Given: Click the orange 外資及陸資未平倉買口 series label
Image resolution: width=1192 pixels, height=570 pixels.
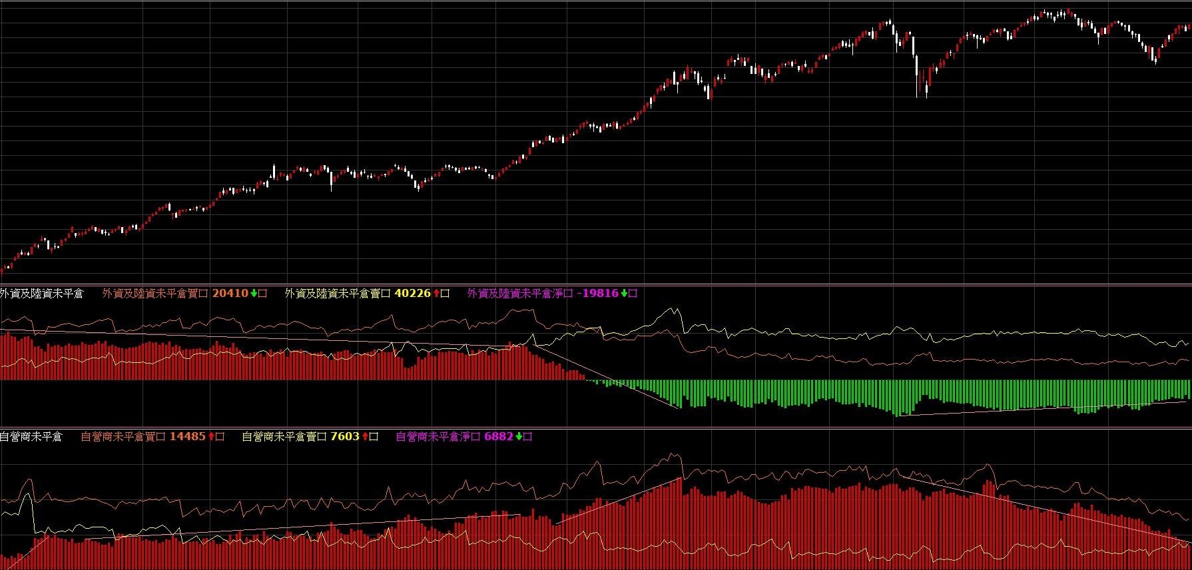Looking at the screenshot, I should [x=155, y=294].
